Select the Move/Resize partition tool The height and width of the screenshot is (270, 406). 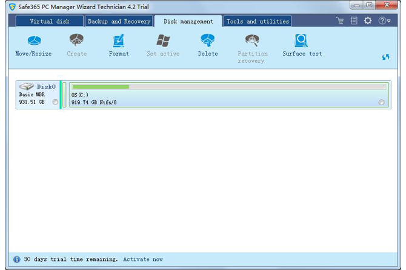33,45
